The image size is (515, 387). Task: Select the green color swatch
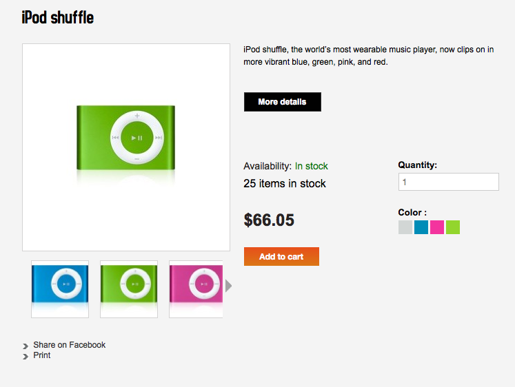453,227
